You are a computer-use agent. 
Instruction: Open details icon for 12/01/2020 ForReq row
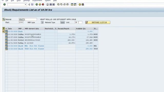coord(6,43)
